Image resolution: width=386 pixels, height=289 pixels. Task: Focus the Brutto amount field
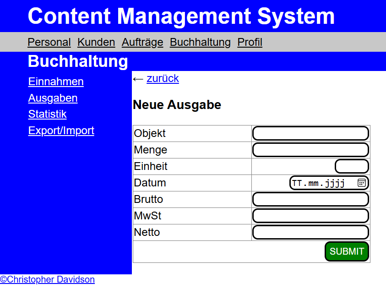pos(310,199)
